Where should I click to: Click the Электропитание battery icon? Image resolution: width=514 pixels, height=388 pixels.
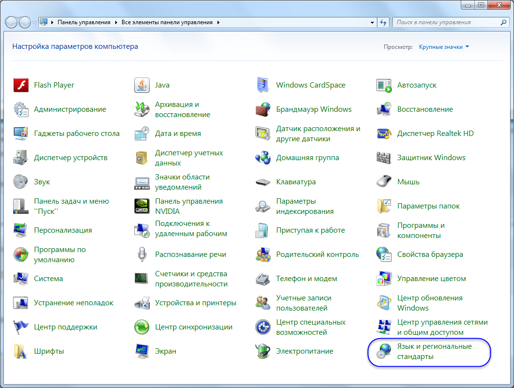pyautogui.click(x=263, y=351)
